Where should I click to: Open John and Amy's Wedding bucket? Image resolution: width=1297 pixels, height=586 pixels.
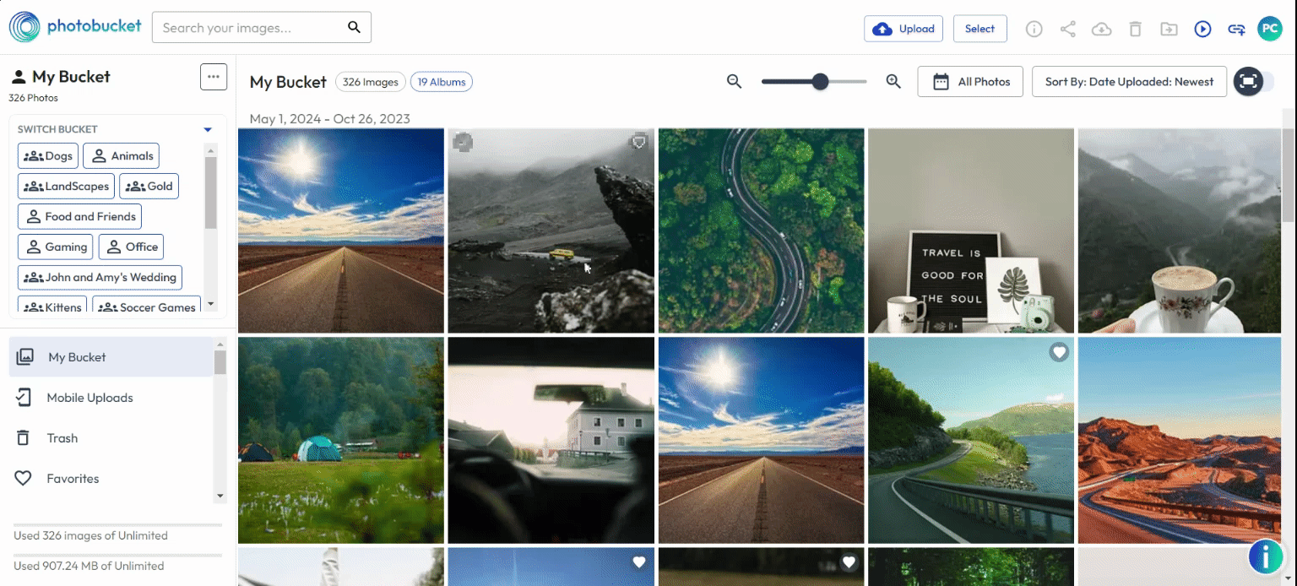(100, 278)
